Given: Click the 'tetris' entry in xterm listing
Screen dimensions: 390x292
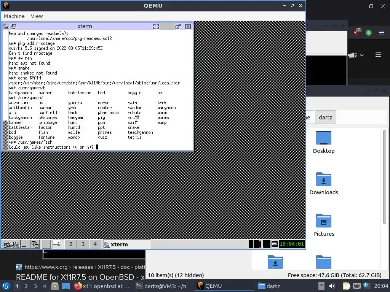Looking at the screenshot, I should [134, 137].
